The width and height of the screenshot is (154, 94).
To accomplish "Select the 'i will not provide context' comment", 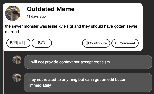I will coord(88,62).
